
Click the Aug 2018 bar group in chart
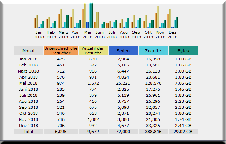[124, 23]
